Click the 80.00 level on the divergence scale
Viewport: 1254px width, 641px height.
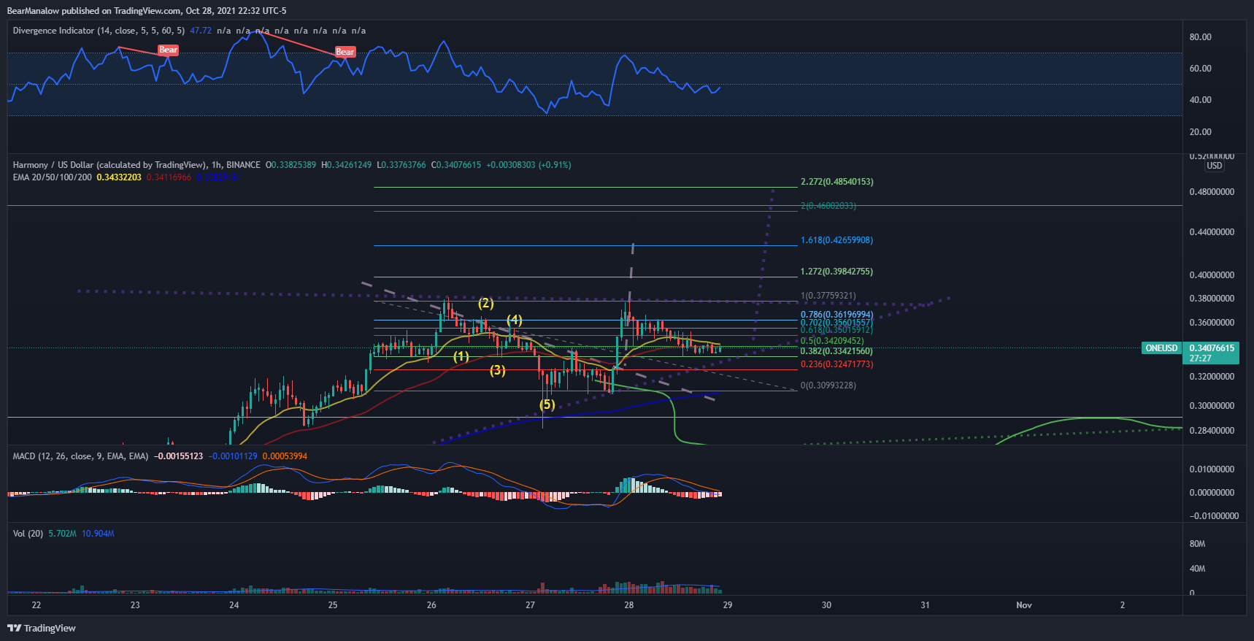click(1200, 37)
